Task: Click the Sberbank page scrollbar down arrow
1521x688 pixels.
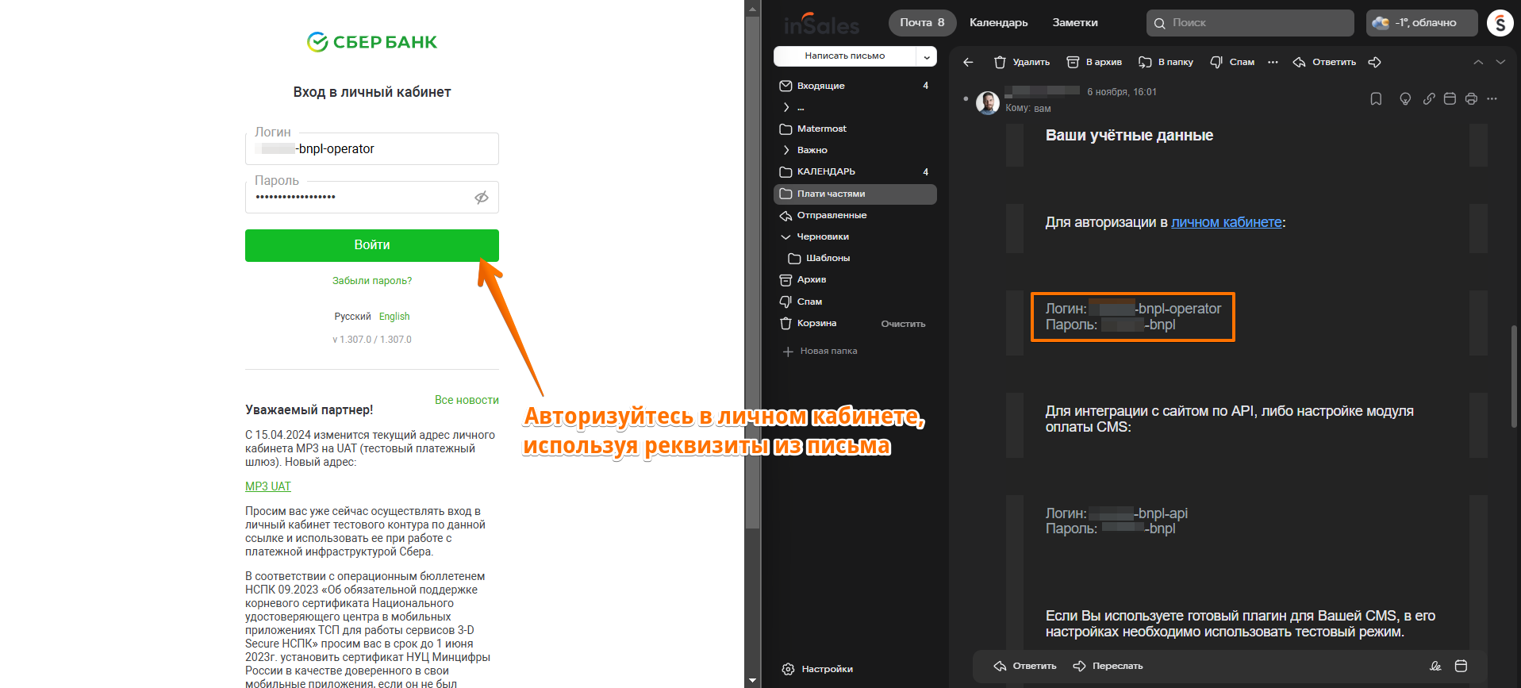Action: pyautogui.click(x=753, y=681)
